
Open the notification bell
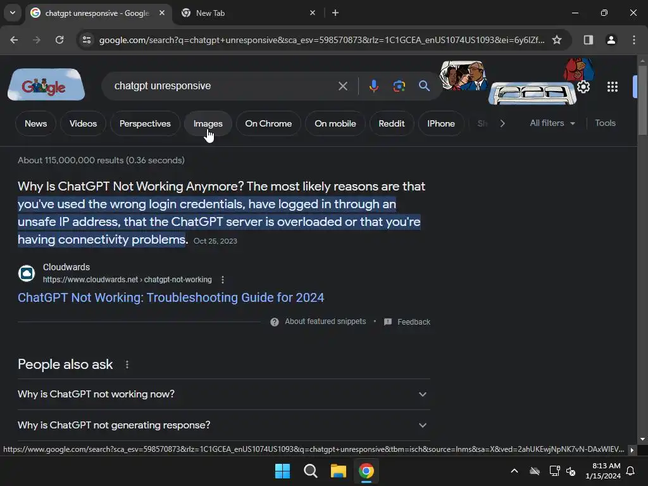(x=631, y=471)
